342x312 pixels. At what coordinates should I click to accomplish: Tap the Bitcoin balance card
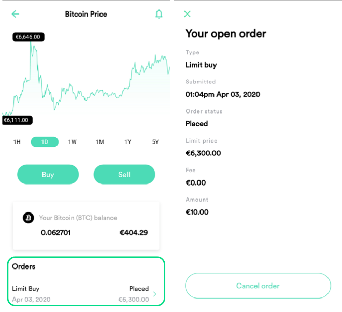coord(86,225)
